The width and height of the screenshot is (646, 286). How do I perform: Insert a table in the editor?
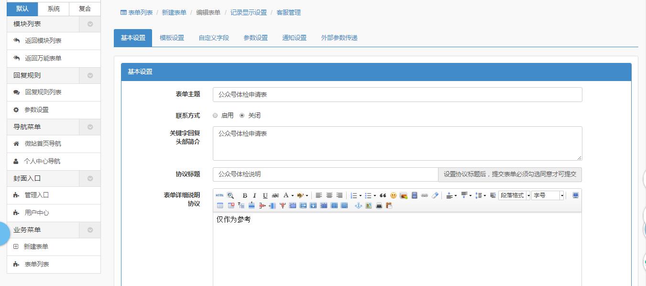[220, 205]
